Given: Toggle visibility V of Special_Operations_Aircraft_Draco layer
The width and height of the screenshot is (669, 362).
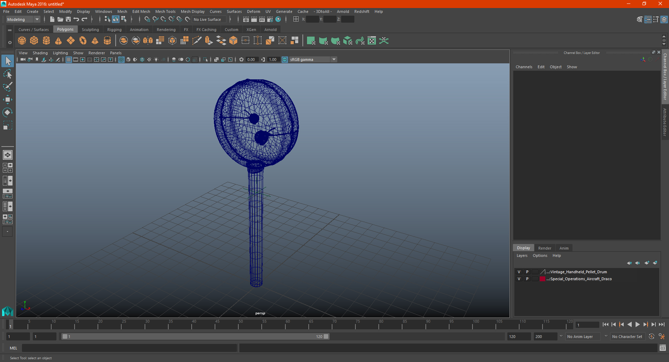Looking at the screenshot, I should 519,279.
